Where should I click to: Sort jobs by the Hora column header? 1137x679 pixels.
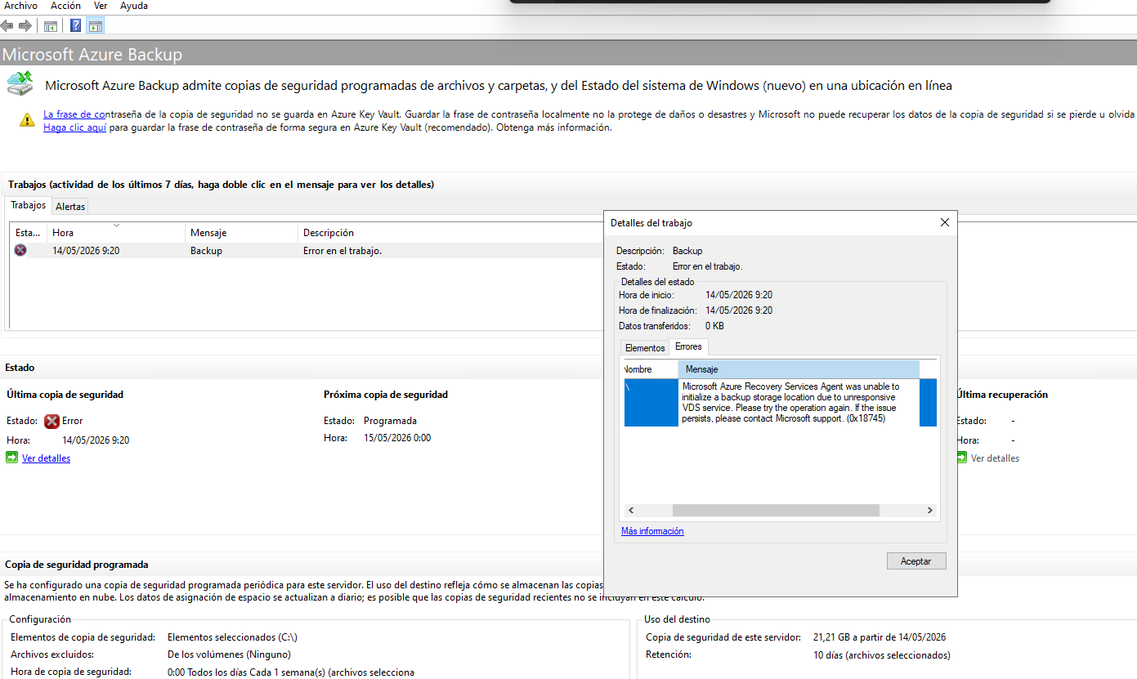[x=116, y=233]
